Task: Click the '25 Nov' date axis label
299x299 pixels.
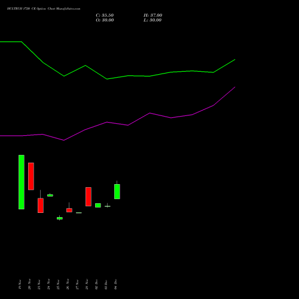Action: (x=58, y=285)
